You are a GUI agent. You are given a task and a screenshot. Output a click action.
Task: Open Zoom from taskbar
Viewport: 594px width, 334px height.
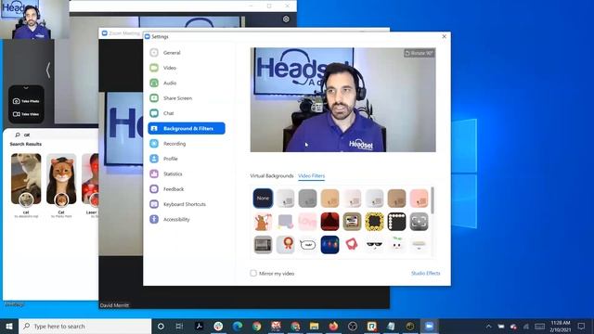[x=429, y=326]
